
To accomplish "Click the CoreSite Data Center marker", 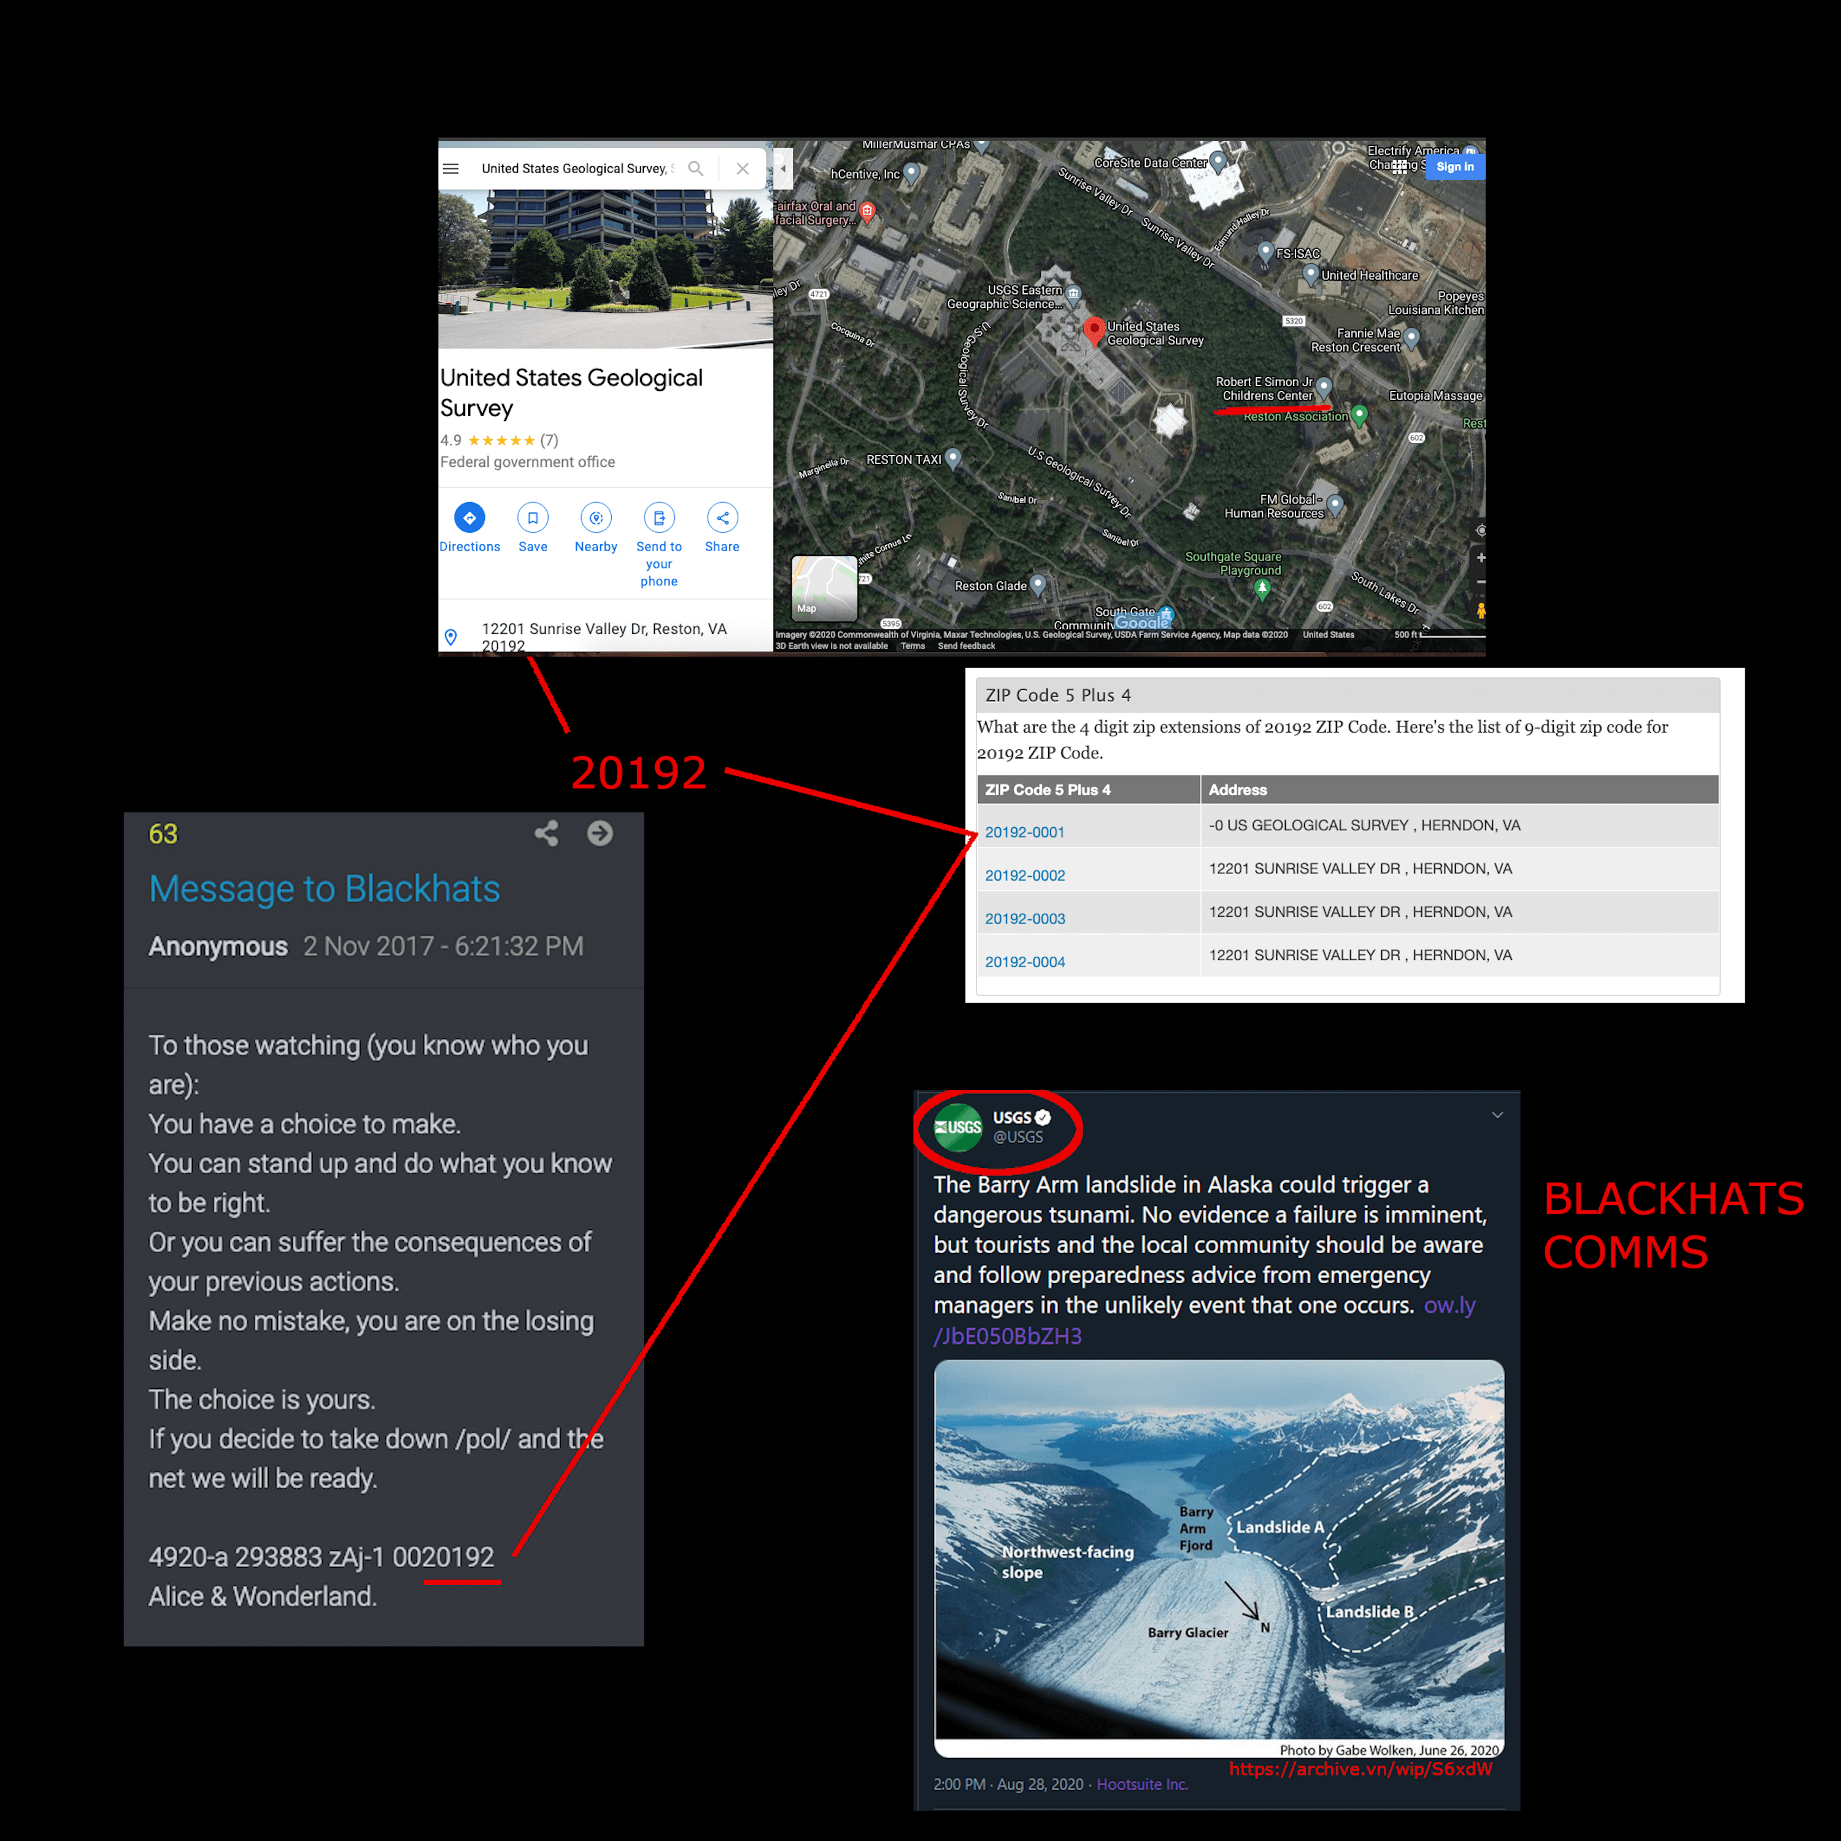I will point(1218,161).
